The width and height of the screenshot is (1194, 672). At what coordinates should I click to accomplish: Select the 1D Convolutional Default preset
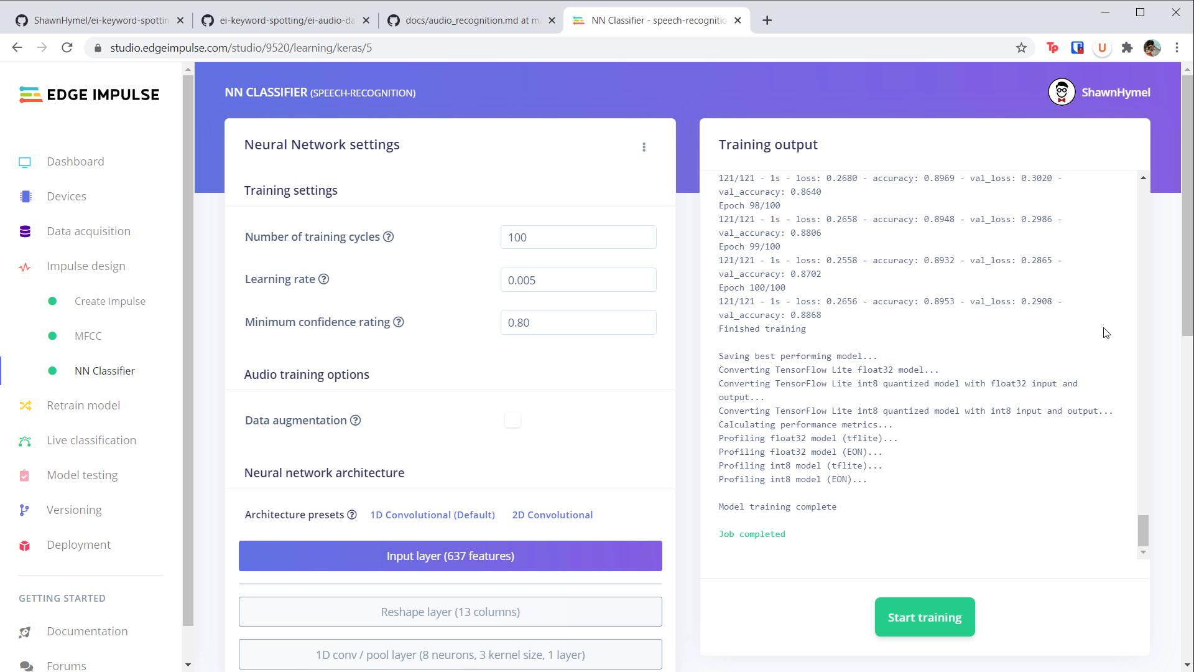433,515
